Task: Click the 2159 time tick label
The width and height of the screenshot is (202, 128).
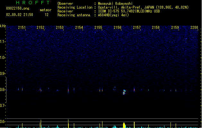Action: click(175, 28)
